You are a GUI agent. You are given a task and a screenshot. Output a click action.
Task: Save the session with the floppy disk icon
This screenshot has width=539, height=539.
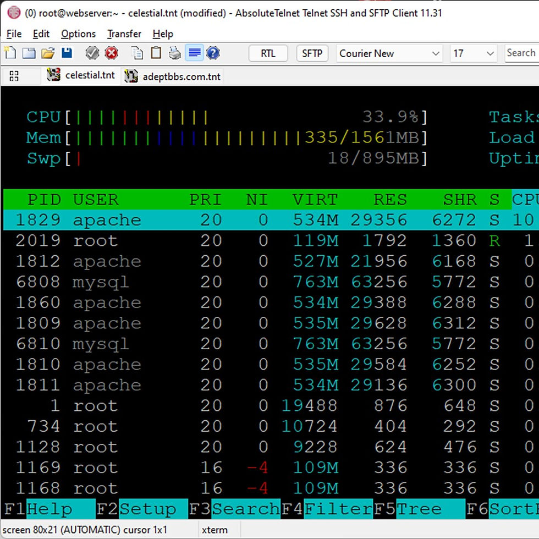pos(67,53)
